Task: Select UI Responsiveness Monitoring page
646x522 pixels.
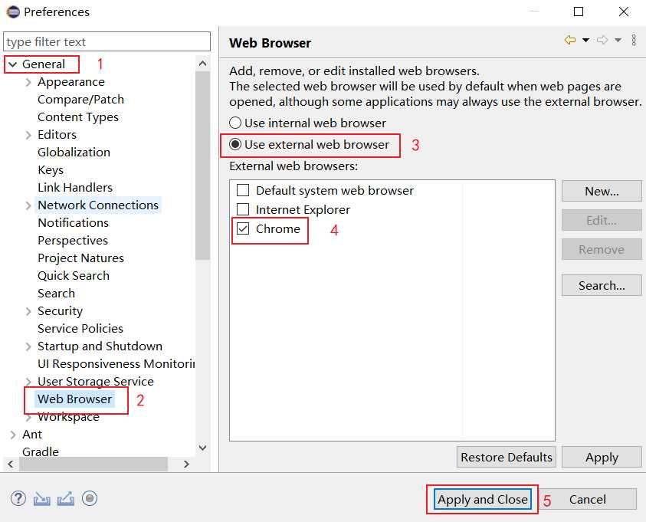Action: [116, 364]
